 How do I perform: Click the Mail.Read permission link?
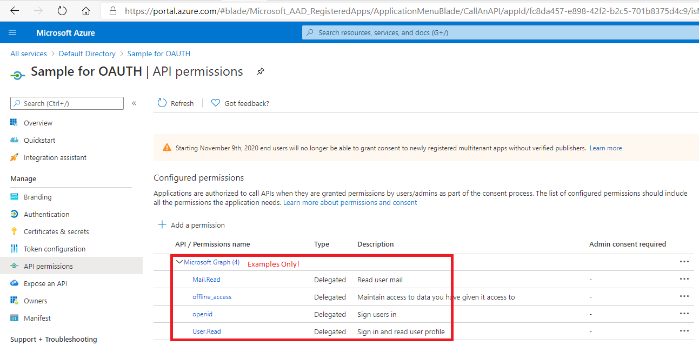(x=207, y=280)
